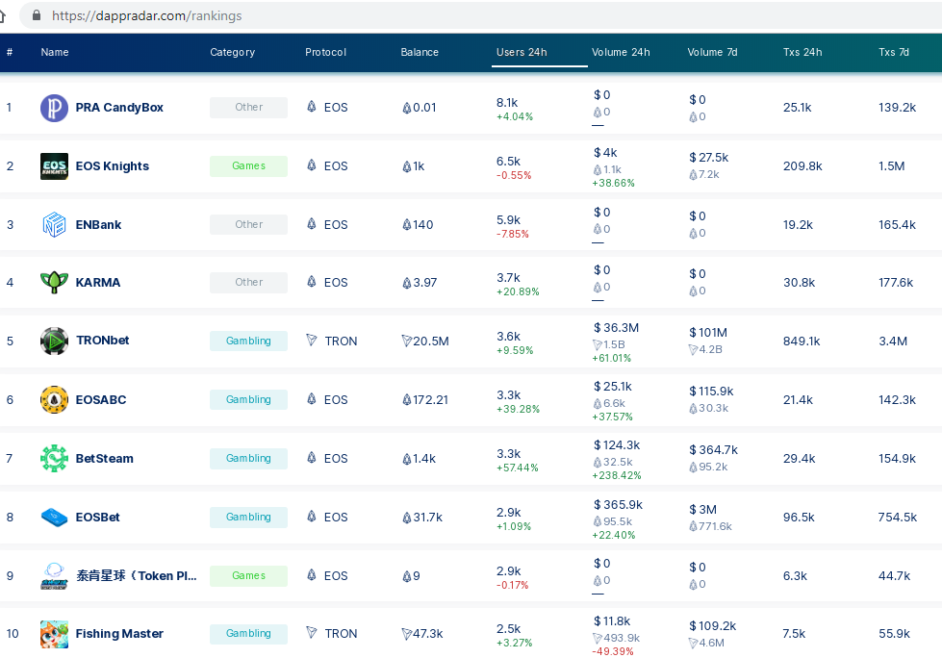This screenshot has height=658, width=942.
Task: Open the EOS Knights dapp link
Action: [113, 166]
